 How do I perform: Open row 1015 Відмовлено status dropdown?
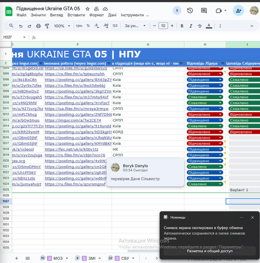tap(220, 132)
